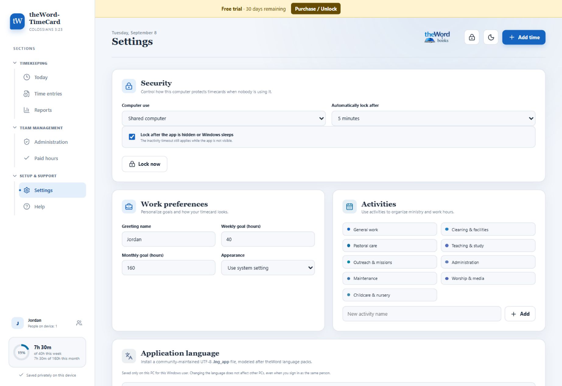Viewport: 562px width, 386px height.
Task: Click the Time entries icon
Action: [27, 94]
